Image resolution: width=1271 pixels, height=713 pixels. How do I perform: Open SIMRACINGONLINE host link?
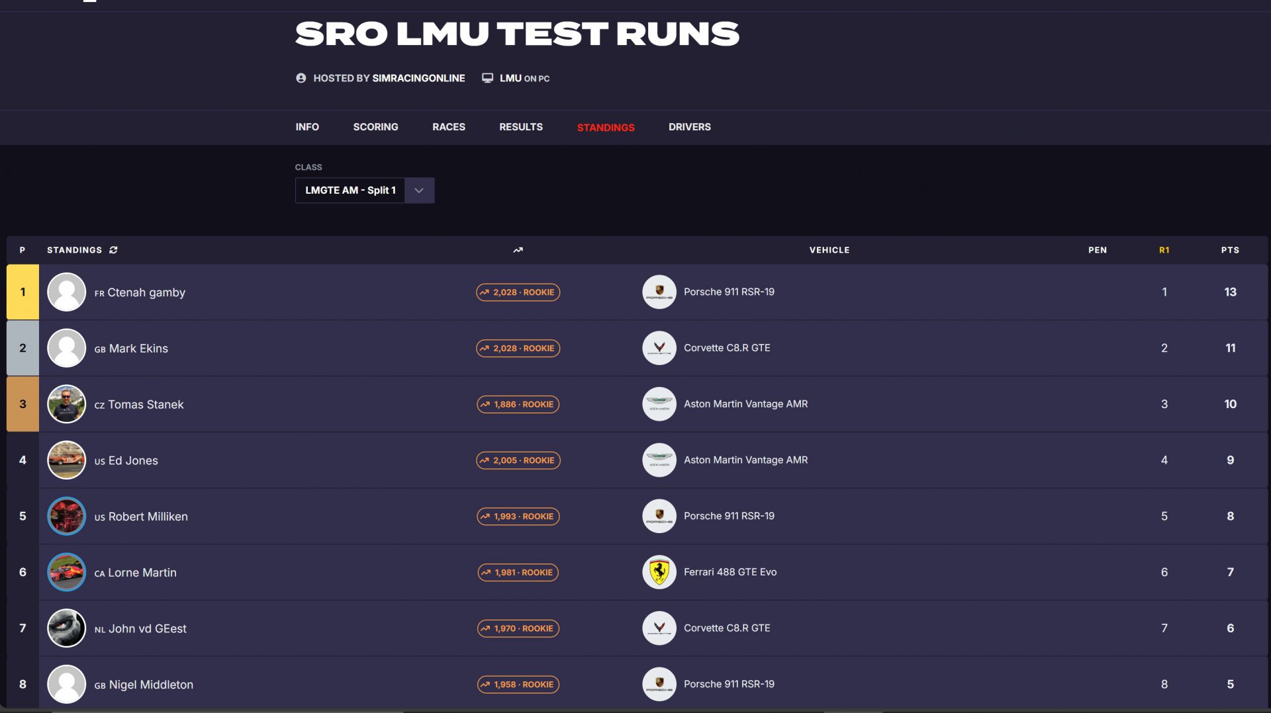coord(418,78)
